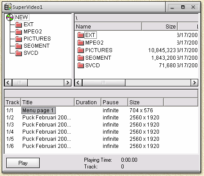Select the Puck Februari title of track 1/6
The image size is (204, 176).
pyautogui.click(x=46, y=146)
